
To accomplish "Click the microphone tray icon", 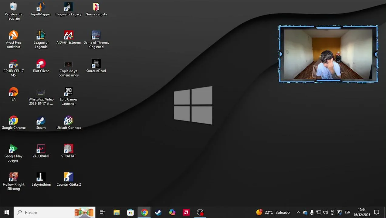I will [312, 212].
